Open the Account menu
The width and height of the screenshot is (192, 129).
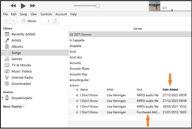coord(61,14)
